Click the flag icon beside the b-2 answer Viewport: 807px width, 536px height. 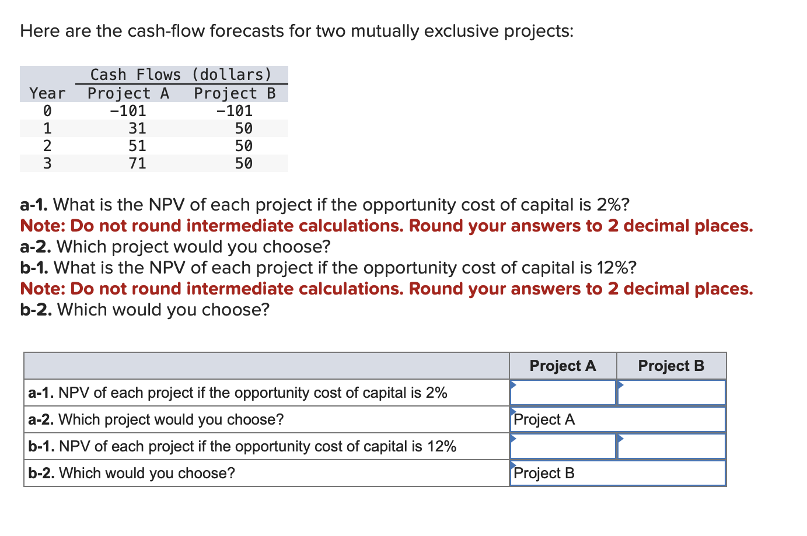point(513,465)
